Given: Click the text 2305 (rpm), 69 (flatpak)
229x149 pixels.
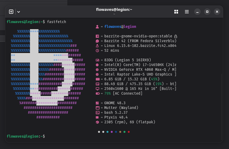Looking at the screenshot, I should pyautogui.click(x=130, y=122).
